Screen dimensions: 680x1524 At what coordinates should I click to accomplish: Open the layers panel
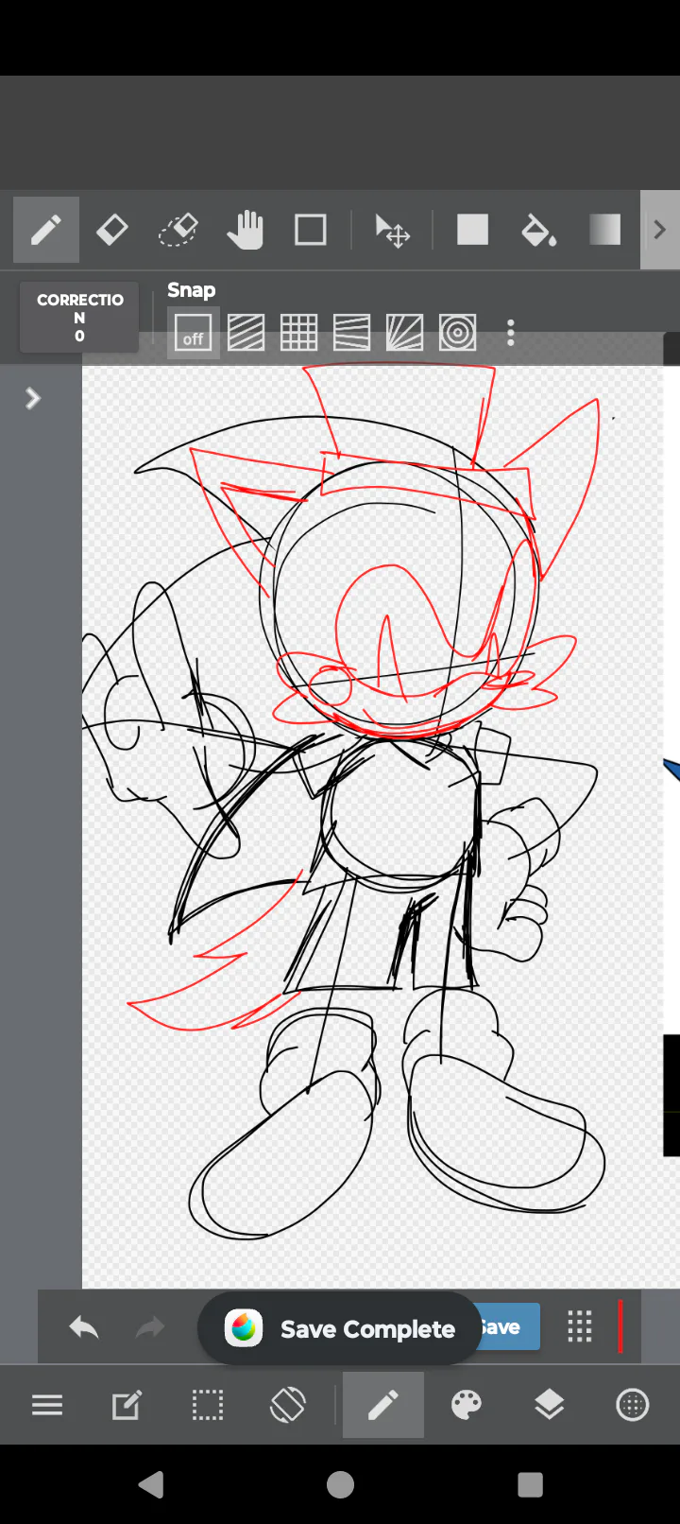(x=549, y=1406)
